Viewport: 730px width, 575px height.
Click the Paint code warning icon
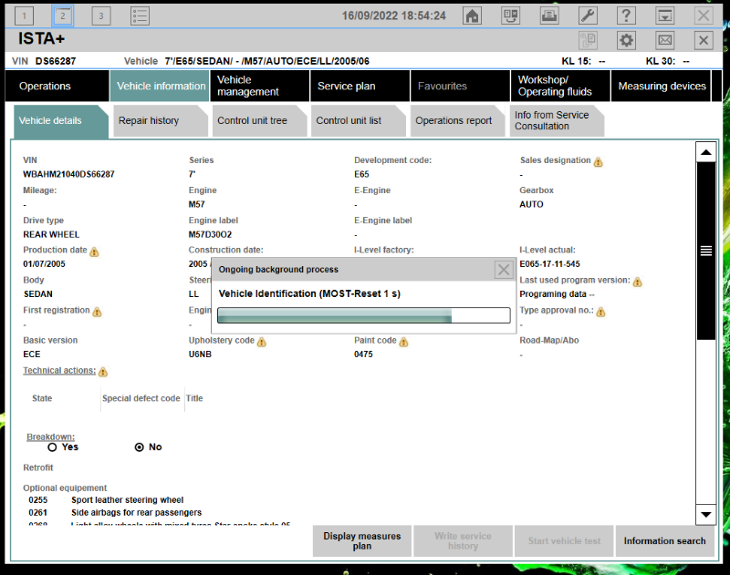(403, 342)
